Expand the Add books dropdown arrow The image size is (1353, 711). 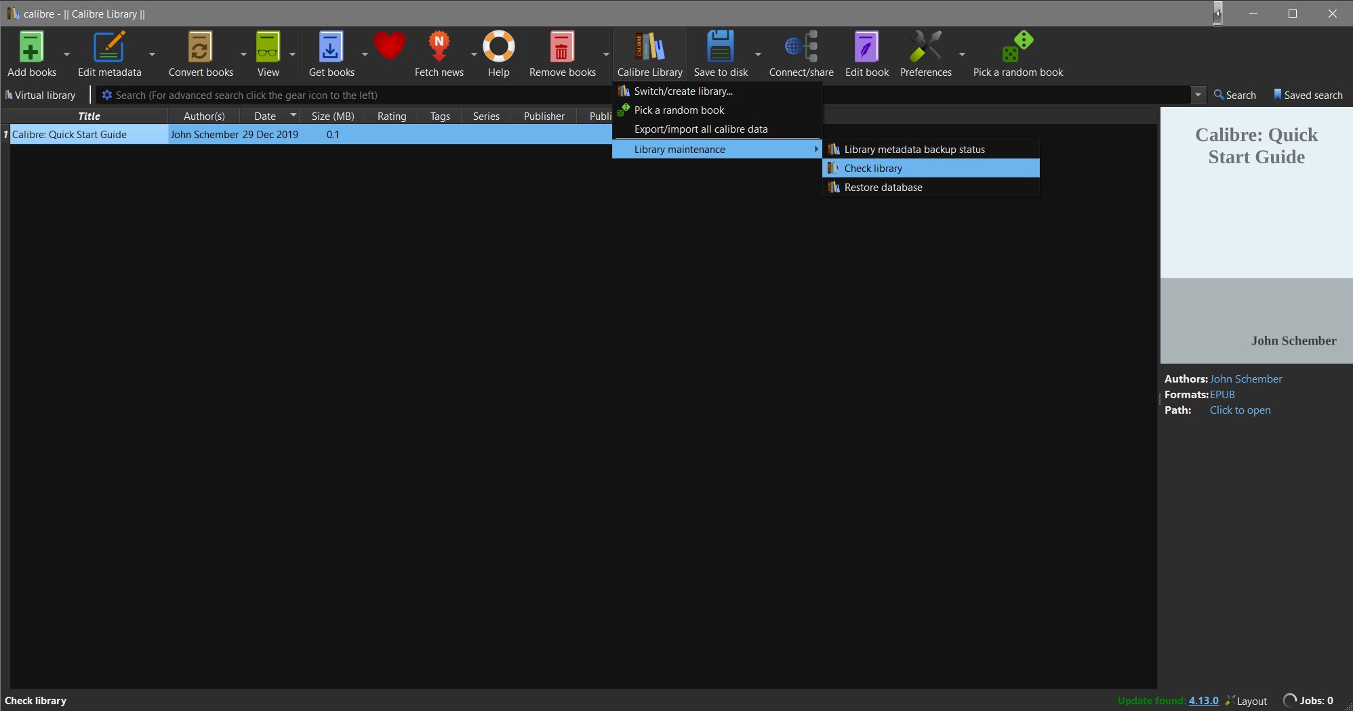tap(66, 54)
